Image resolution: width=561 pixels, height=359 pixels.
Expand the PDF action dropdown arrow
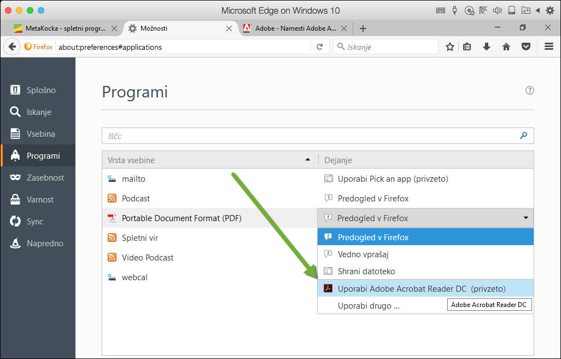[x=525, y=218]
